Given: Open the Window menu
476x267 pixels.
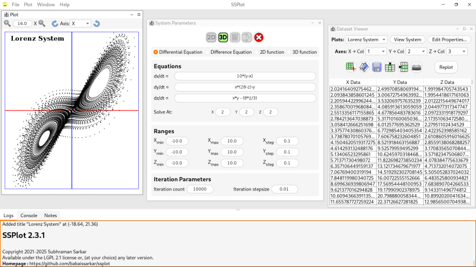Looking at the screenshot, I should pos(46,5).
